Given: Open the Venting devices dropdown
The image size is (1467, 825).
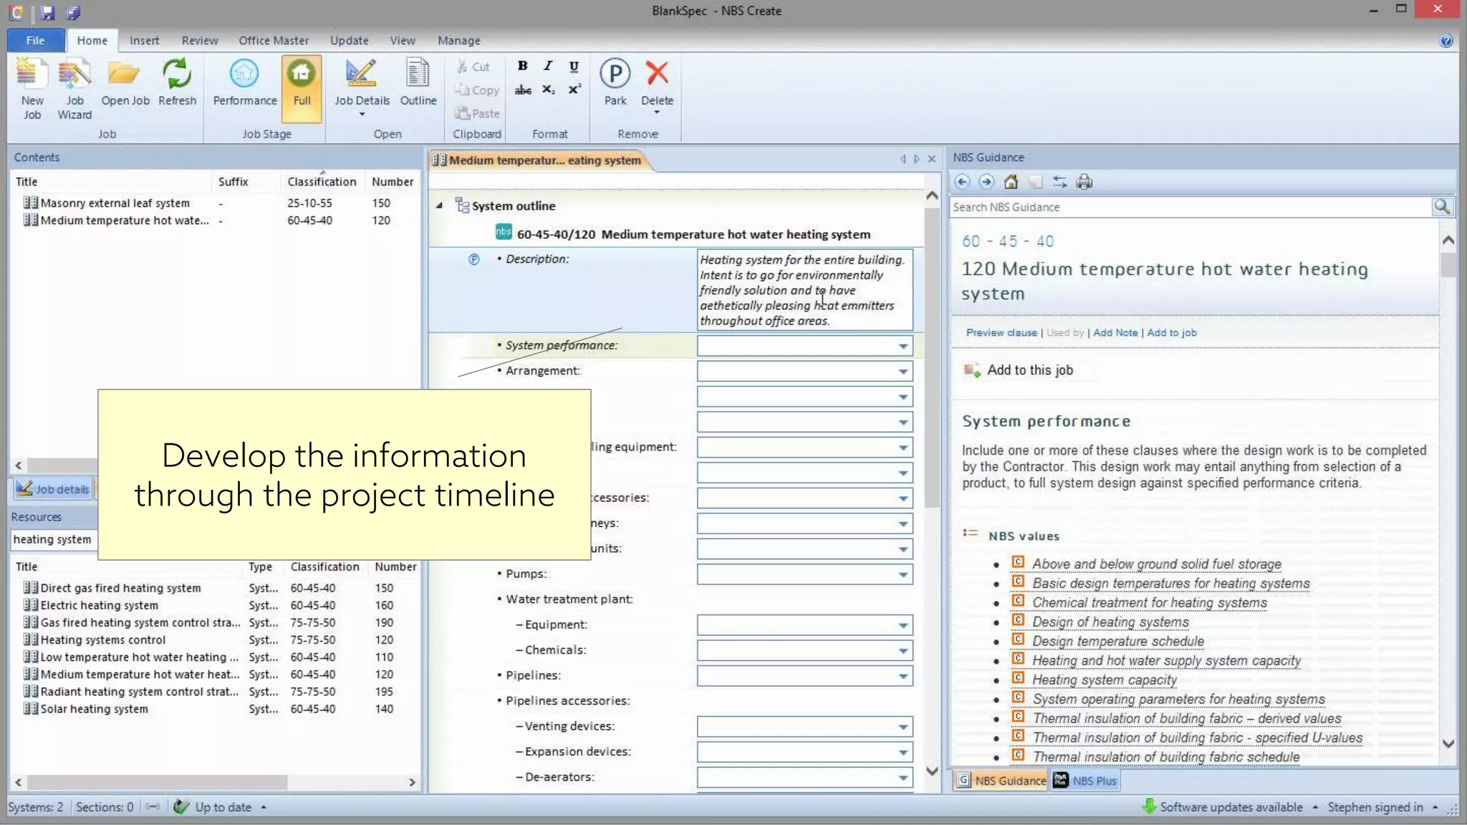Looking at the screenshot, I should (x=903, y=727).
